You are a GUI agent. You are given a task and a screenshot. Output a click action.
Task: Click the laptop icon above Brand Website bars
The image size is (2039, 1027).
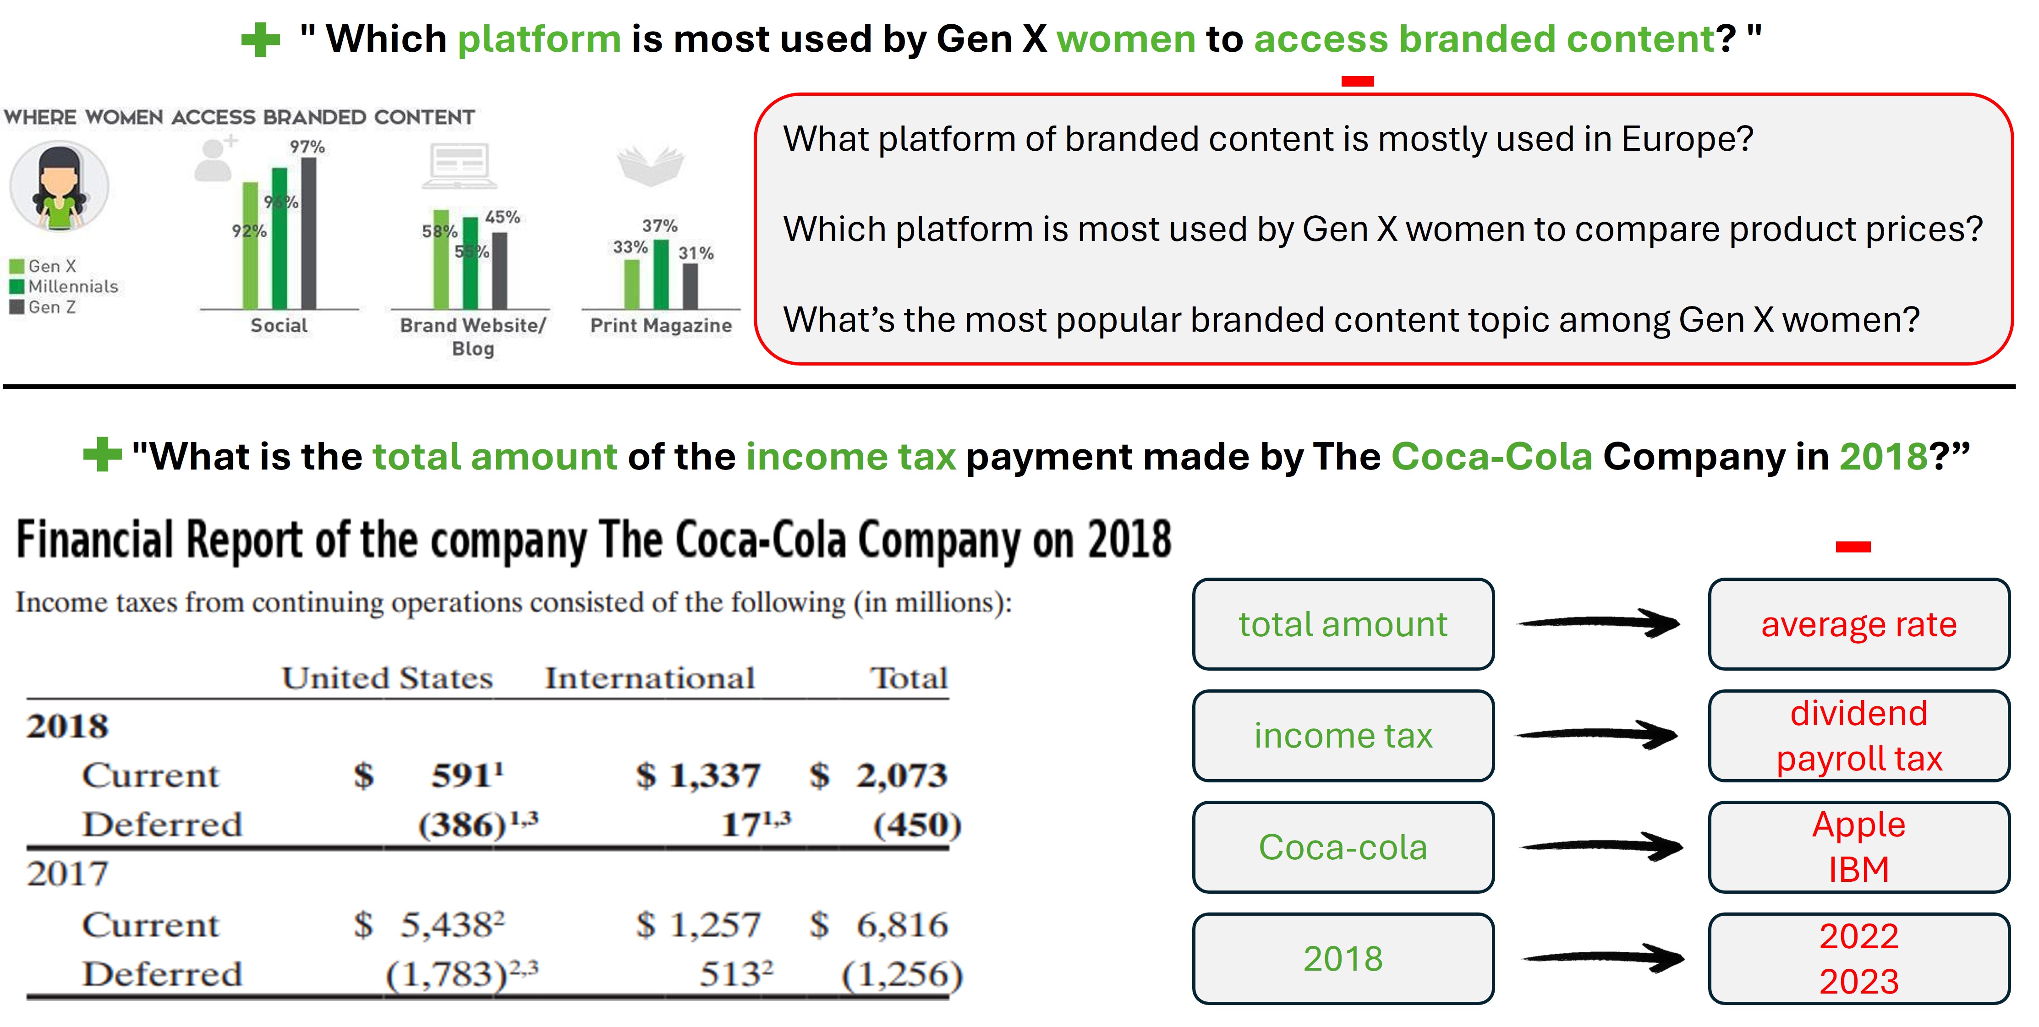[x=458, y=164]
